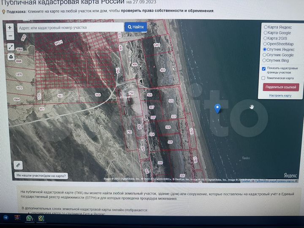The image size is (304, 228).
Task: Choose Спутник Bing layer
Action: [x=275, y=60]
